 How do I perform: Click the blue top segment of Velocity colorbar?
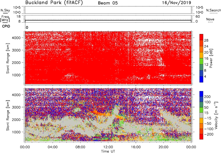point(201,94)
